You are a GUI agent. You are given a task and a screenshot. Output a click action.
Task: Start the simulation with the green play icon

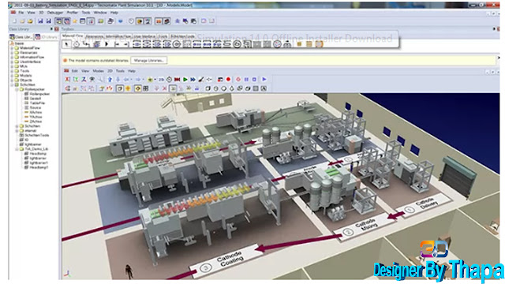point(185,79)
